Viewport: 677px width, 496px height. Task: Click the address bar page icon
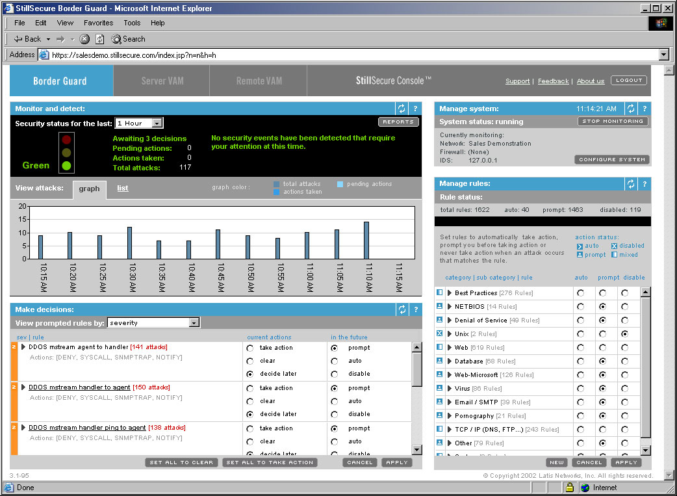click(x=44, y=55)
